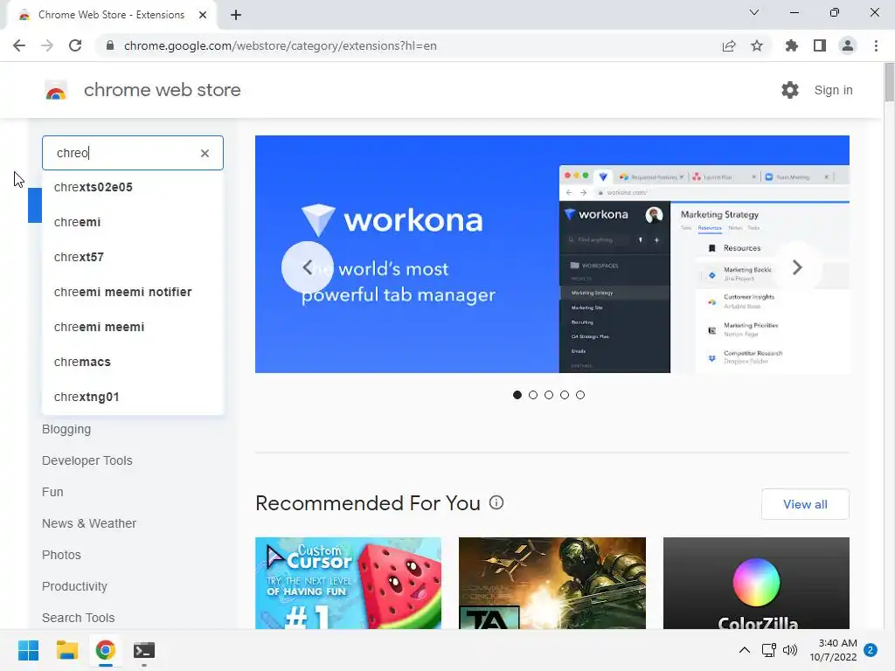Open the clock and calendar

pyautogui.click(x=833, y=650)
